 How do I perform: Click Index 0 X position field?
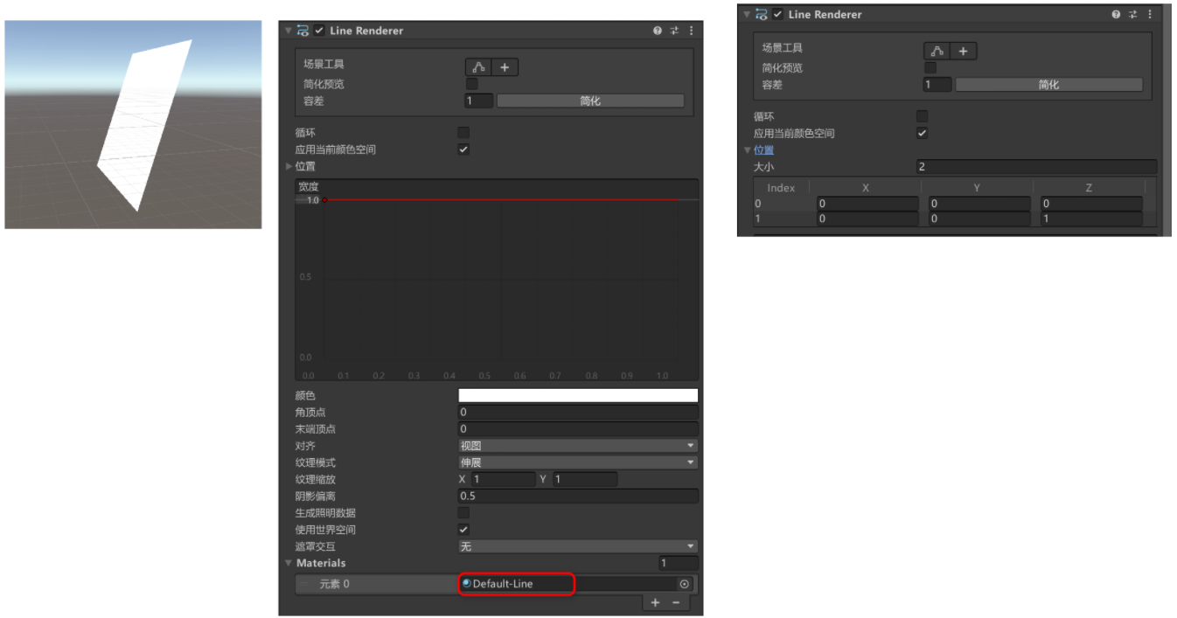867,204
